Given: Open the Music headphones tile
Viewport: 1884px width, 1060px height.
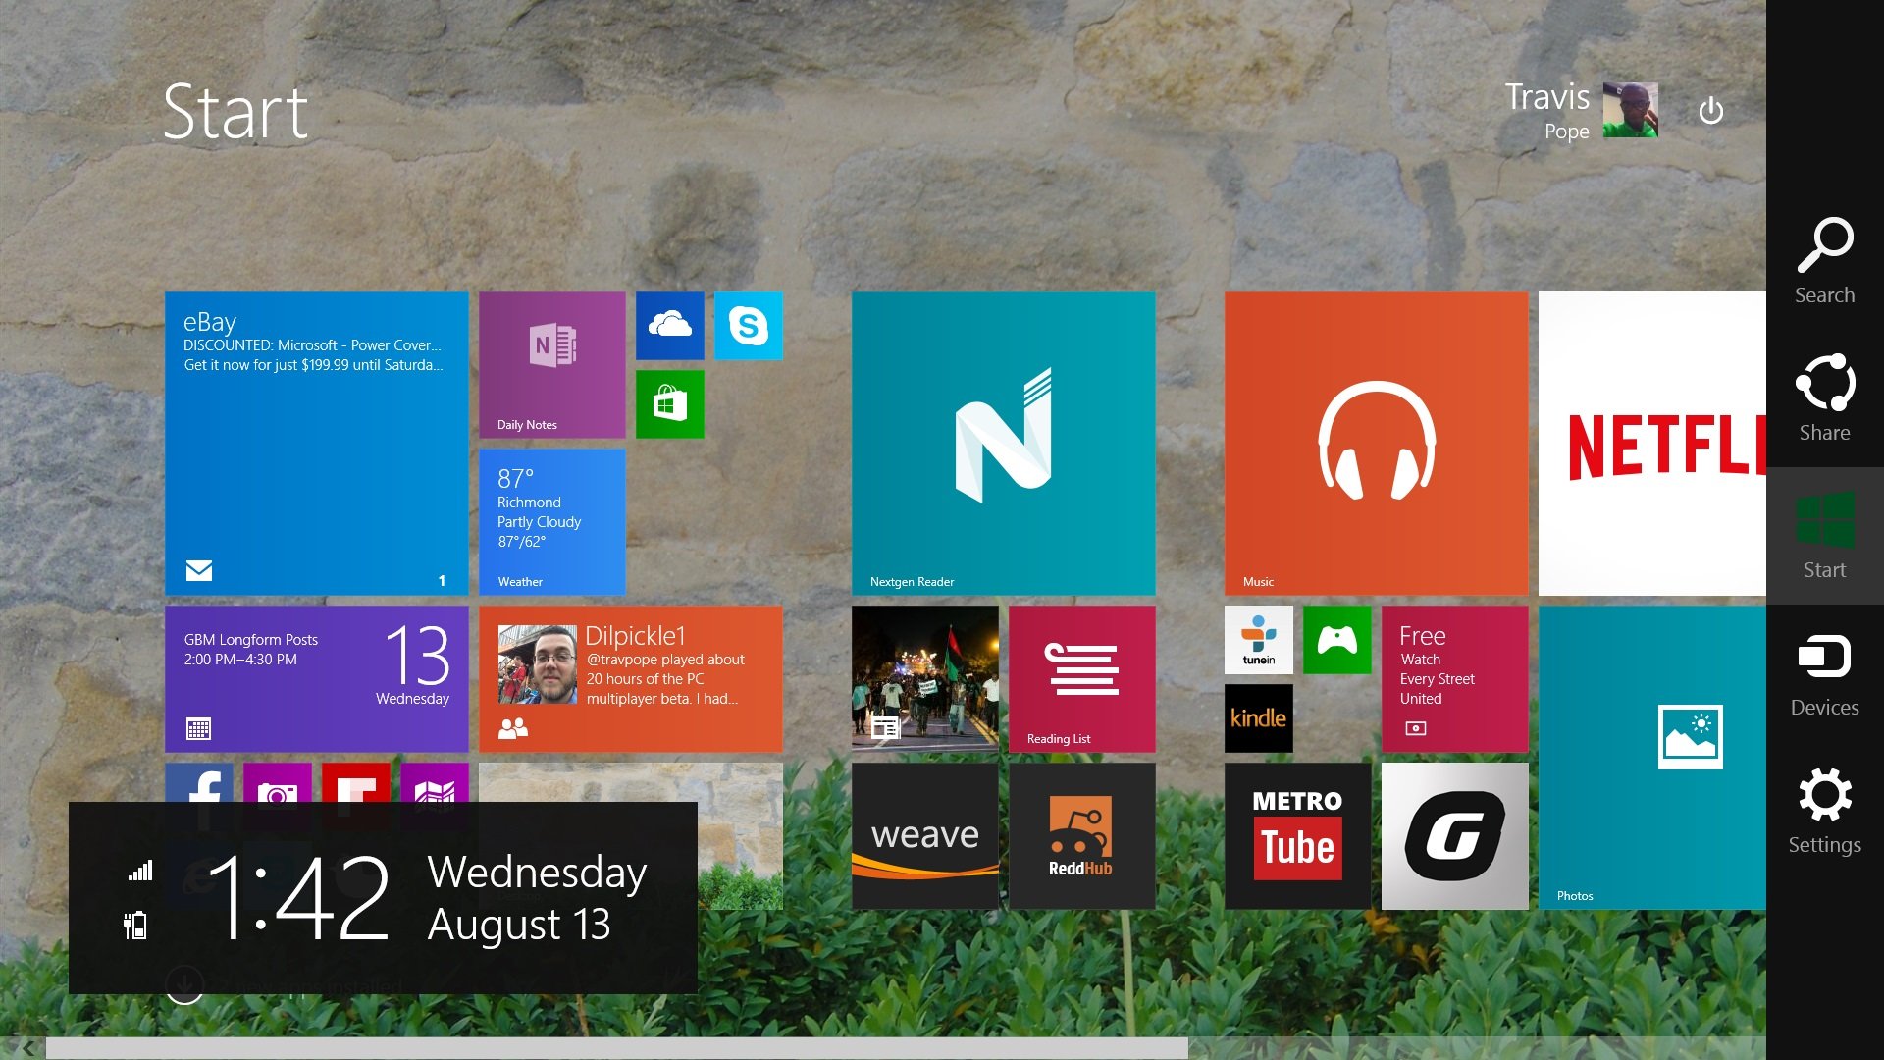Looking at the screenshot, I should (1377, 444).
